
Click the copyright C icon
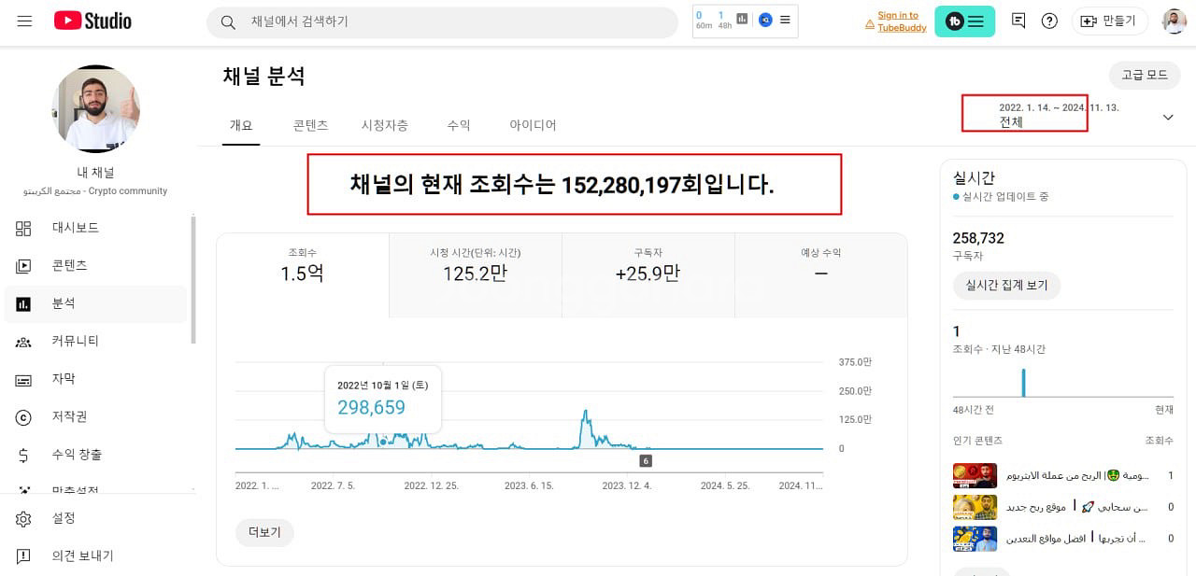pyautogui.click(x=23, y=417)
